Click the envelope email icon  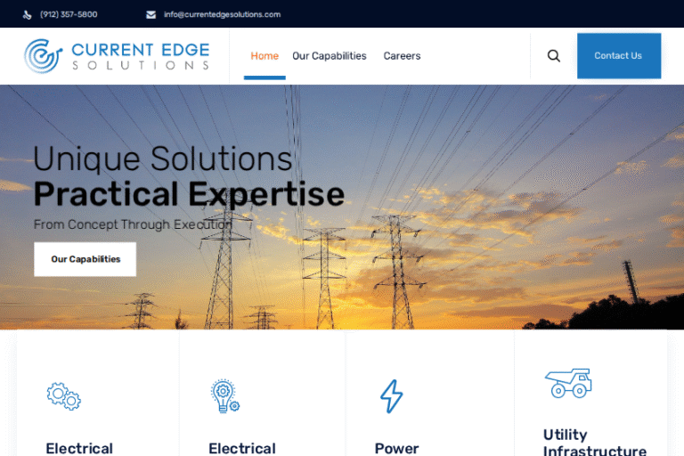[151, 15]
